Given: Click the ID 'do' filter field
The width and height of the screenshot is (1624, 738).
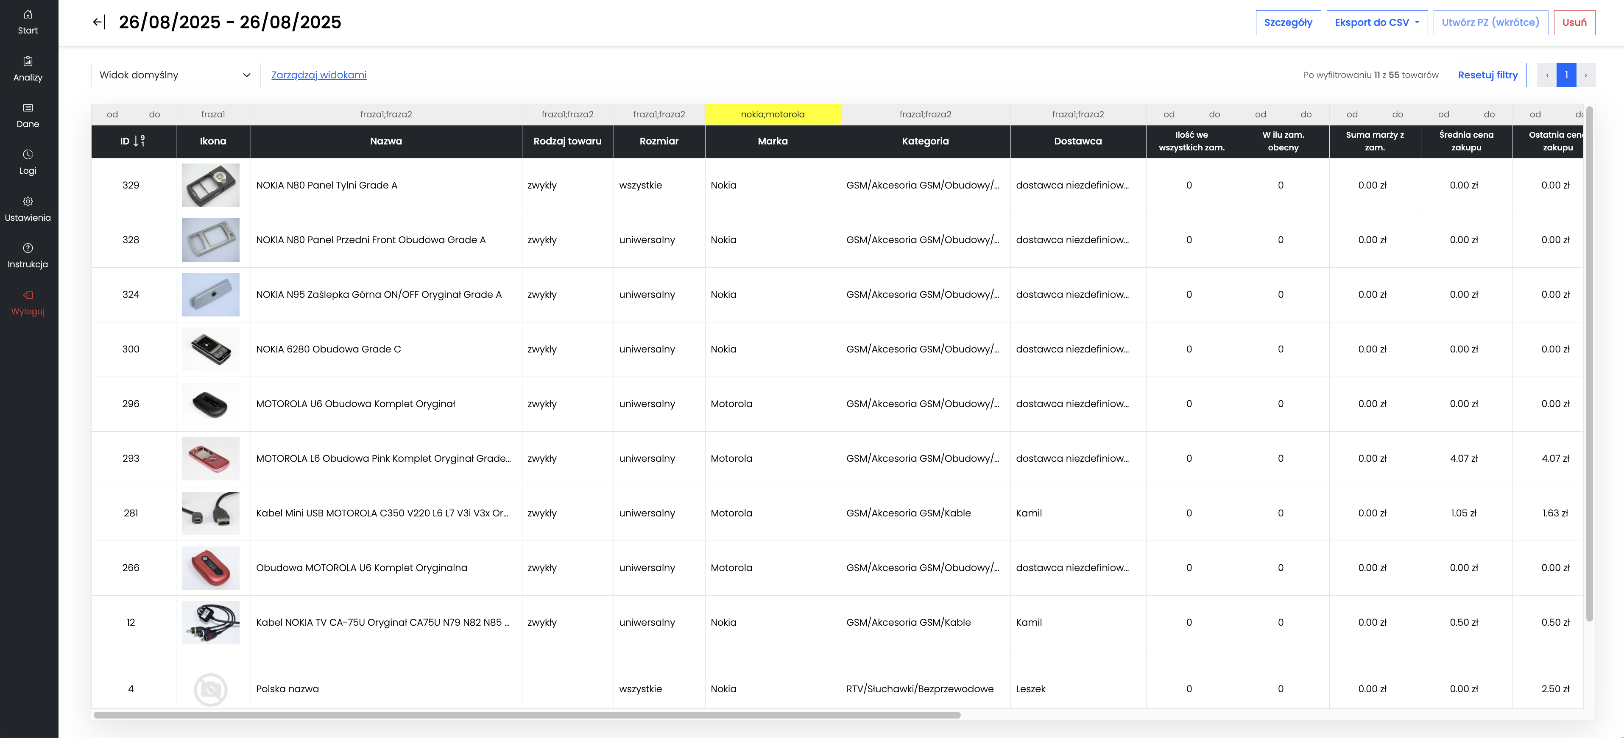Looking at the screenshot, I should (x=154, y=115).
